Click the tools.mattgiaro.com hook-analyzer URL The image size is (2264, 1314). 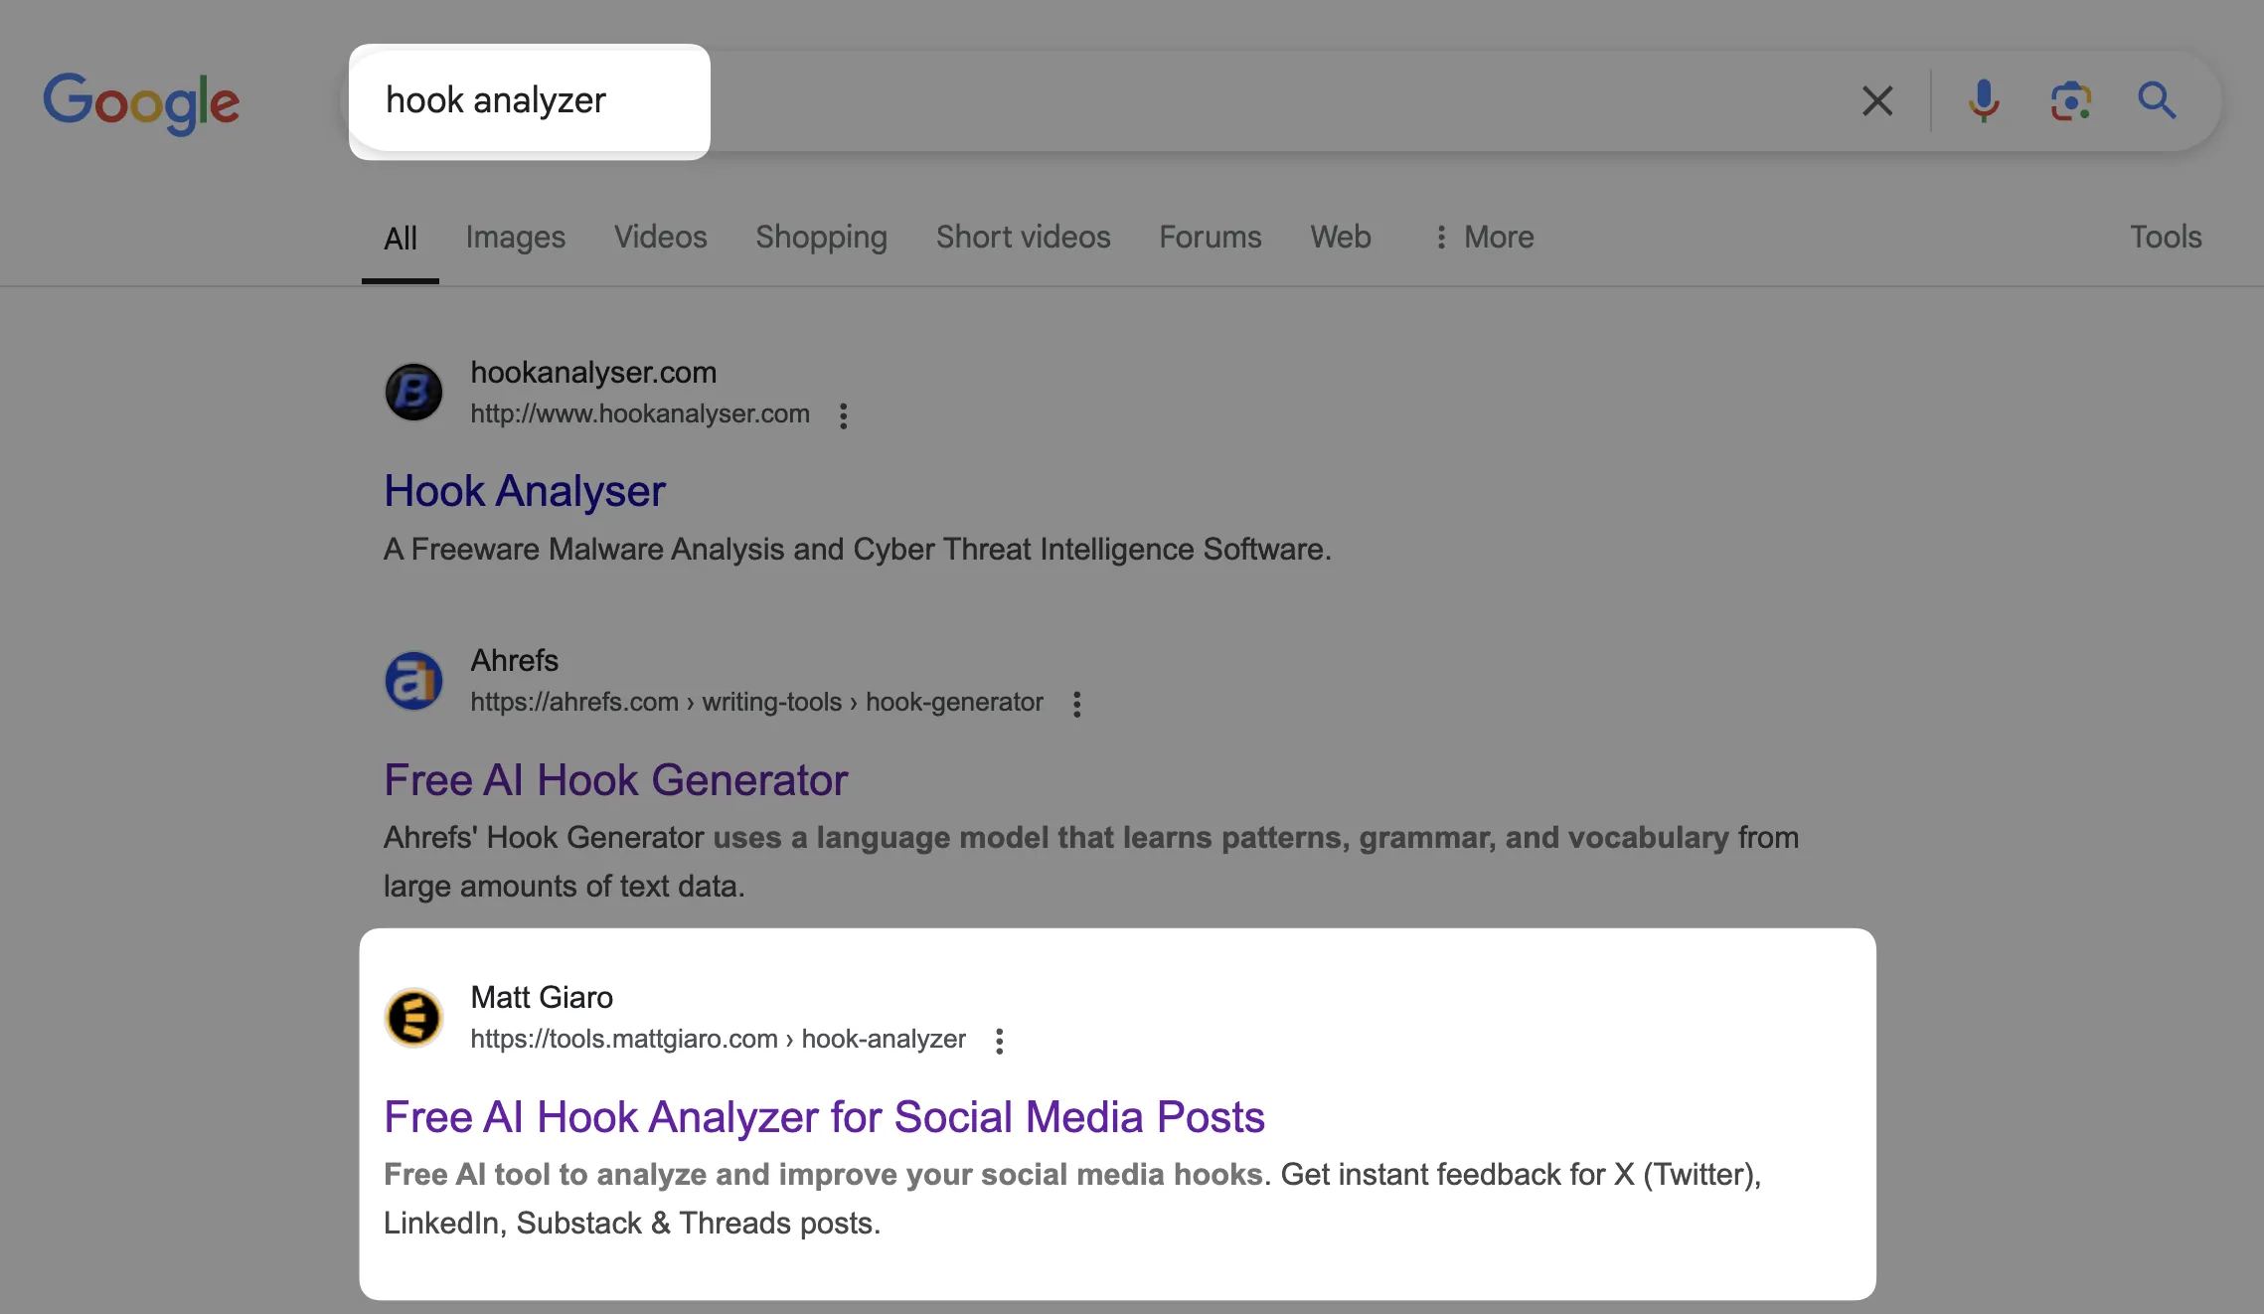(718, 1040)
